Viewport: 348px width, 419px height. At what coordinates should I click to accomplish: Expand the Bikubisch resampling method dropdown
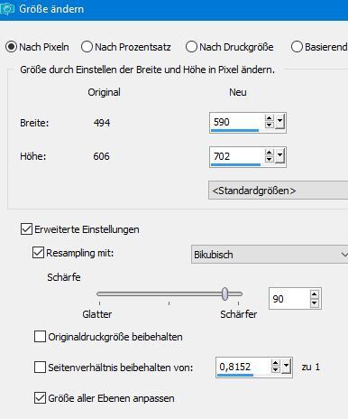click(x=270, y=255)
